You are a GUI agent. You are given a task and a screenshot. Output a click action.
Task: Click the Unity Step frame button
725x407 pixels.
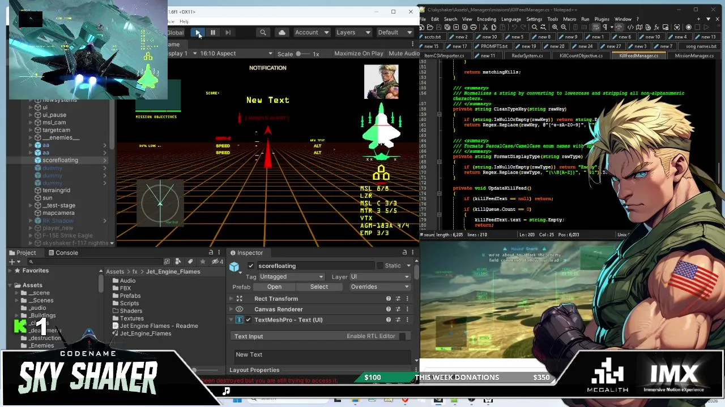(228, 32)
